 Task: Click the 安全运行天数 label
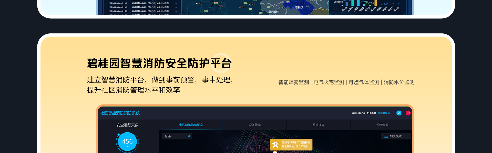coord(127,125)
